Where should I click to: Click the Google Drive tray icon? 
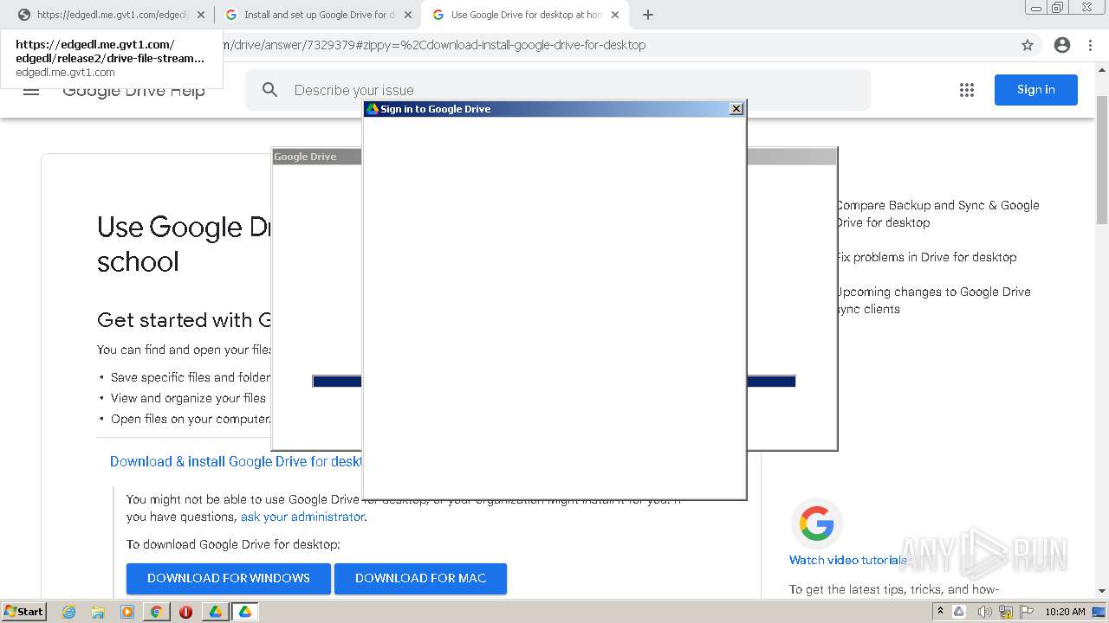959,612
